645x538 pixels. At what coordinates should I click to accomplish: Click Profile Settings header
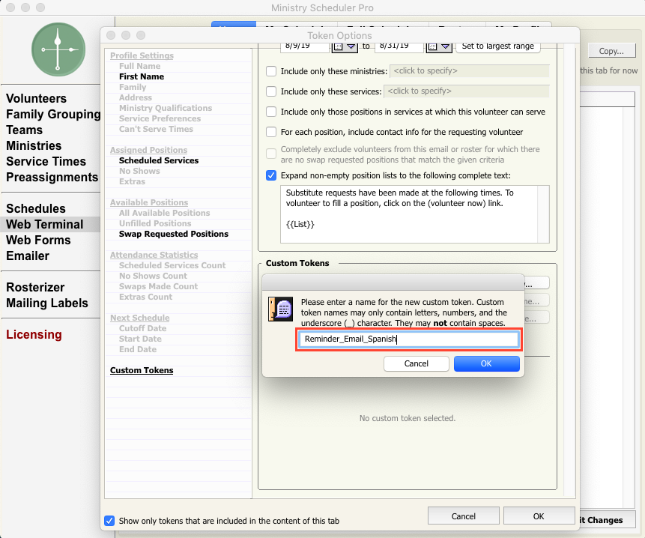point(142,55)
